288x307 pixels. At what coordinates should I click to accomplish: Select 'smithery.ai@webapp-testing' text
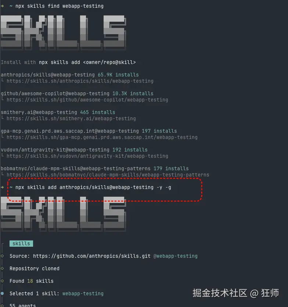39,113
